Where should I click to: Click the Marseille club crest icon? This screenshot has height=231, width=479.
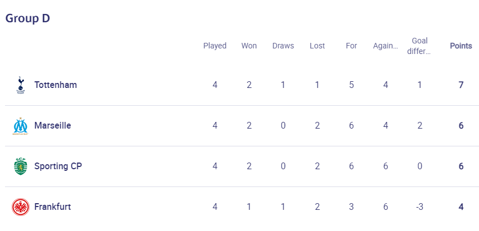coord(21,126)
